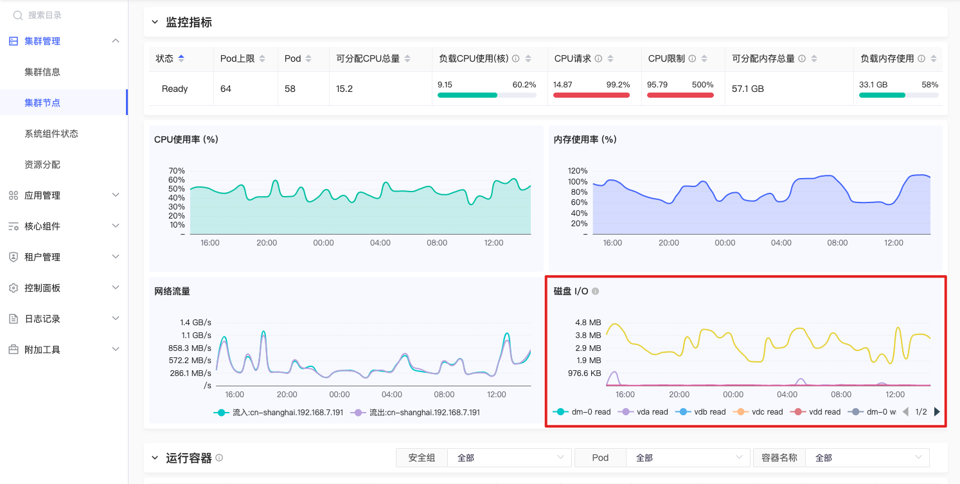Image resolution: width=960 pixels, height=484 pixels.
Task: Toggle vdb read legend series
Action: point(700,411)
